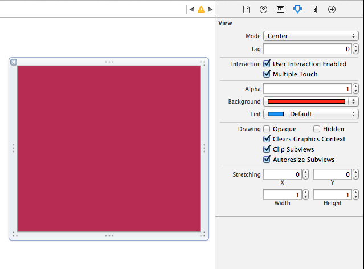Viewport: 364px width, 269px height.
Task: Open the File inspector tab
Action: click(247, 9)
